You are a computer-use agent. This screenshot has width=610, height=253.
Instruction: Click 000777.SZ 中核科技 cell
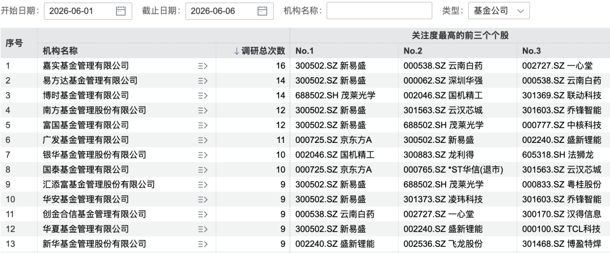click(562, 125)
